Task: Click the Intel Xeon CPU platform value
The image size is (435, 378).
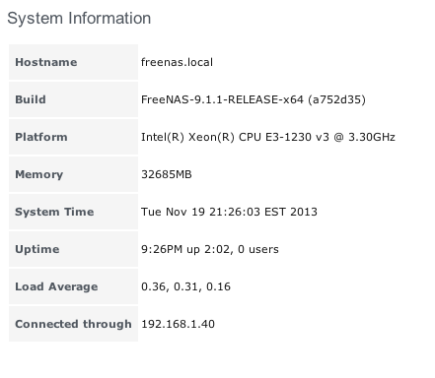Action: coord(268,137)
